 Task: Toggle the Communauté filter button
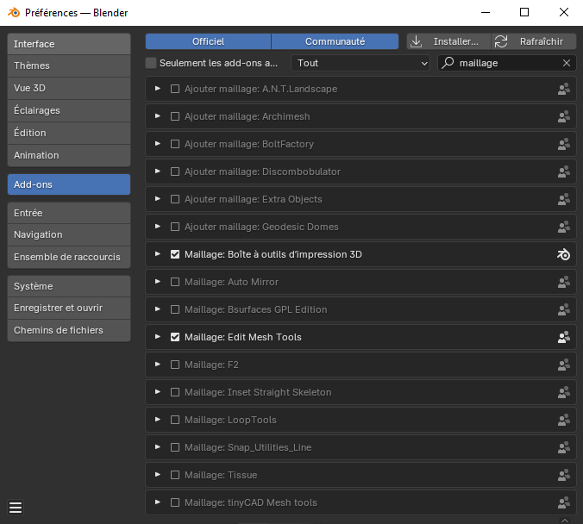point(335,41)
